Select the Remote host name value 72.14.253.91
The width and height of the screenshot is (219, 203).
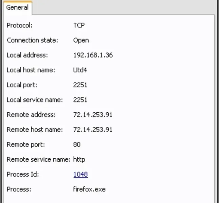tap(93, 130)
